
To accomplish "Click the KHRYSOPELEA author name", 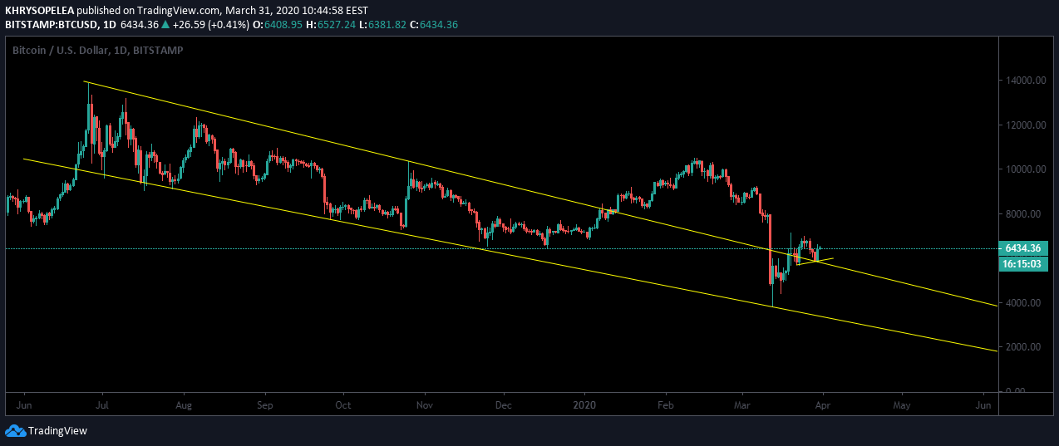I will coord(40,9).
